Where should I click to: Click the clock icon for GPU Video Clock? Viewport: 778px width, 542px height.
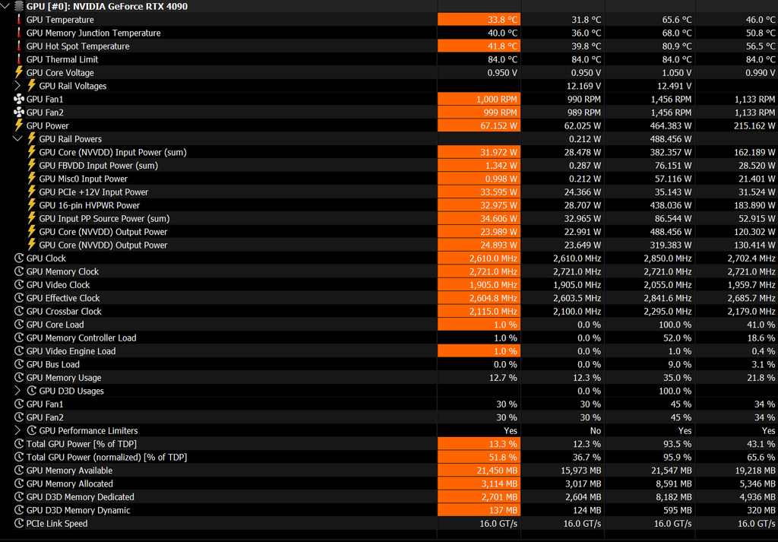point(19,285)
